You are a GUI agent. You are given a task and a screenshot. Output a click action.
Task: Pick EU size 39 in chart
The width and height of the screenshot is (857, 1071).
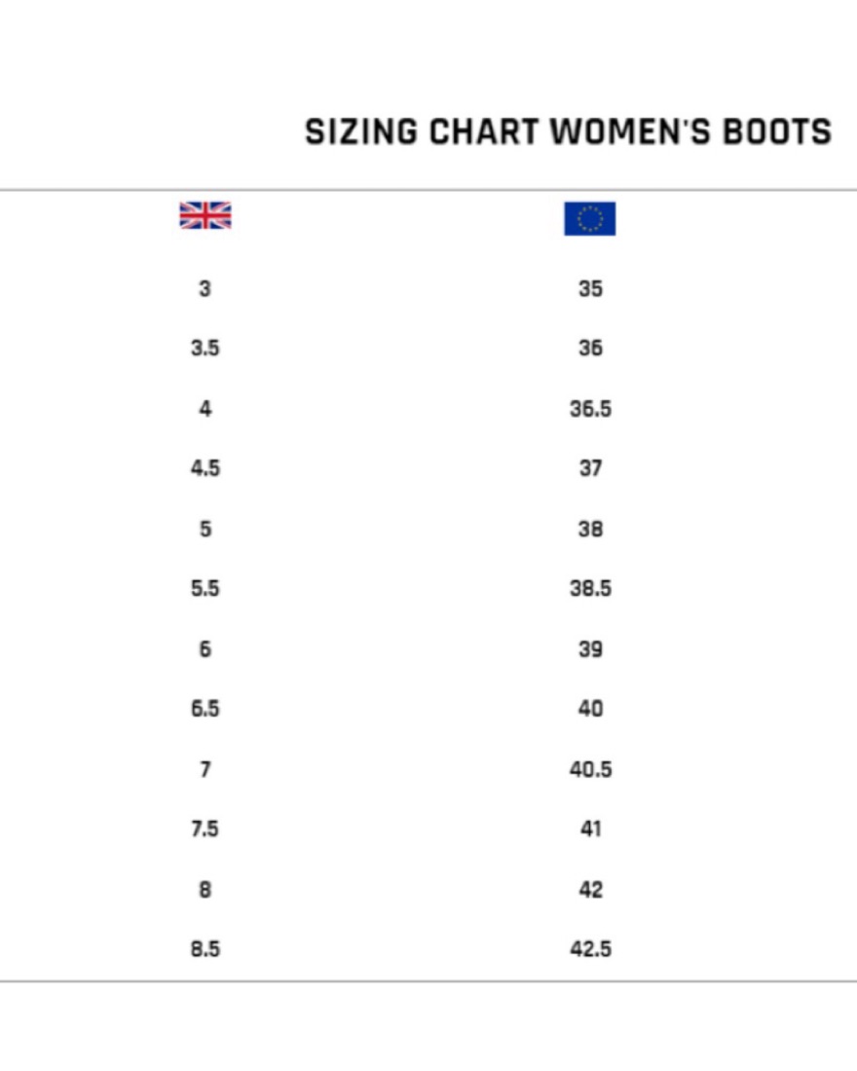[x=590, y=648]
